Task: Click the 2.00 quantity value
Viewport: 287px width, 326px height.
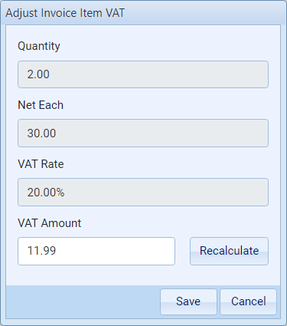Action: click(x=38, y=74)
